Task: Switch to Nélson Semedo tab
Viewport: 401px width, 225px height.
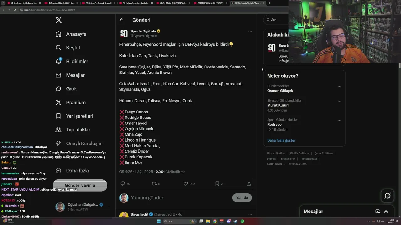Action: pyautogui.click(x=136, y=3)
